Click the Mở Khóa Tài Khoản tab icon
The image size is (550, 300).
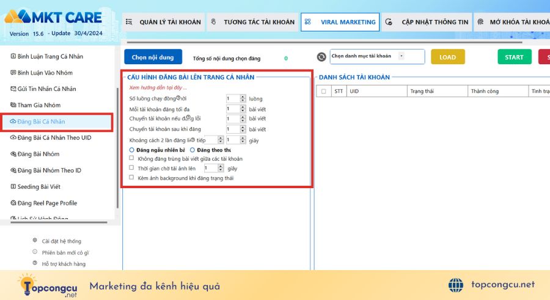[480, 22]
